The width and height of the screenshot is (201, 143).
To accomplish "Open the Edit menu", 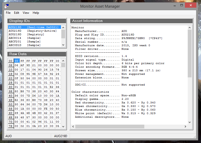I will (x=17, y=13).
